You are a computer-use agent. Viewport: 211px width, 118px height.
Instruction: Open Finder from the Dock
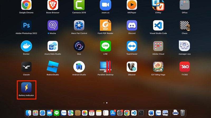(x=28, y=113)
